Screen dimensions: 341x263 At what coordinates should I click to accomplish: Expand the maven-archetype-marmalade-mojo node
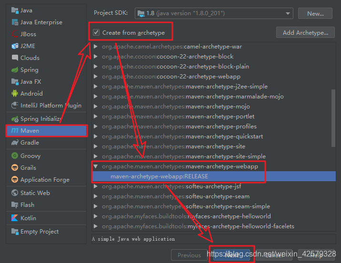point(95,96)
